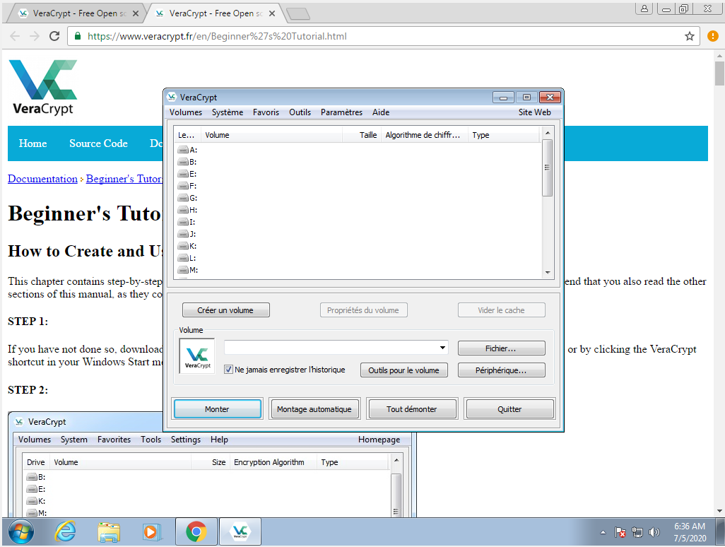Open Action Center flag tray icon

620,533
